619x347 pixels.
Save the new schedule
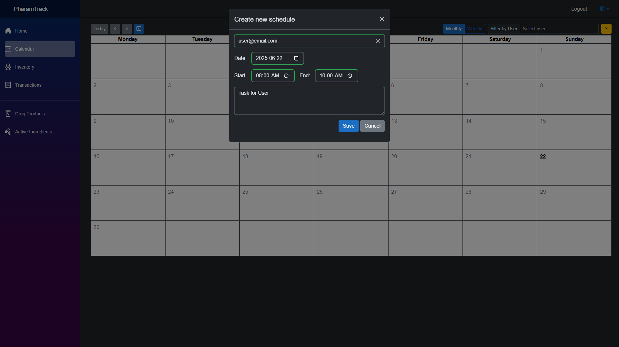click(x=348, y=126)
